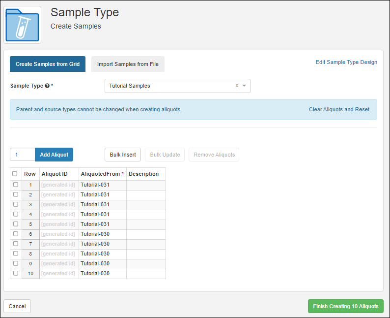Click the aliquot count input field
Viewport: 390px width, 318px height.
point(23,155)
